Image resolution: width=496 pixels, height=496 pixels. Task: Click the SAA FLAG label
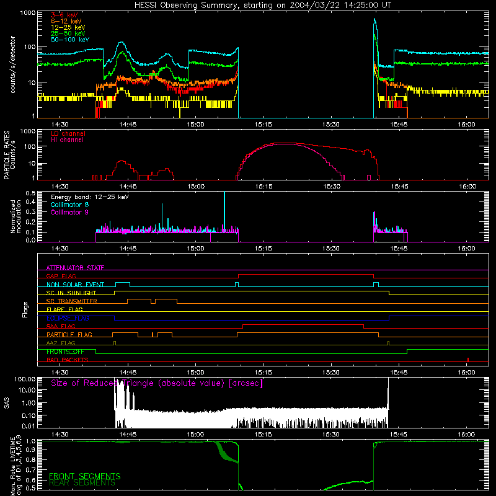(61, 326)
